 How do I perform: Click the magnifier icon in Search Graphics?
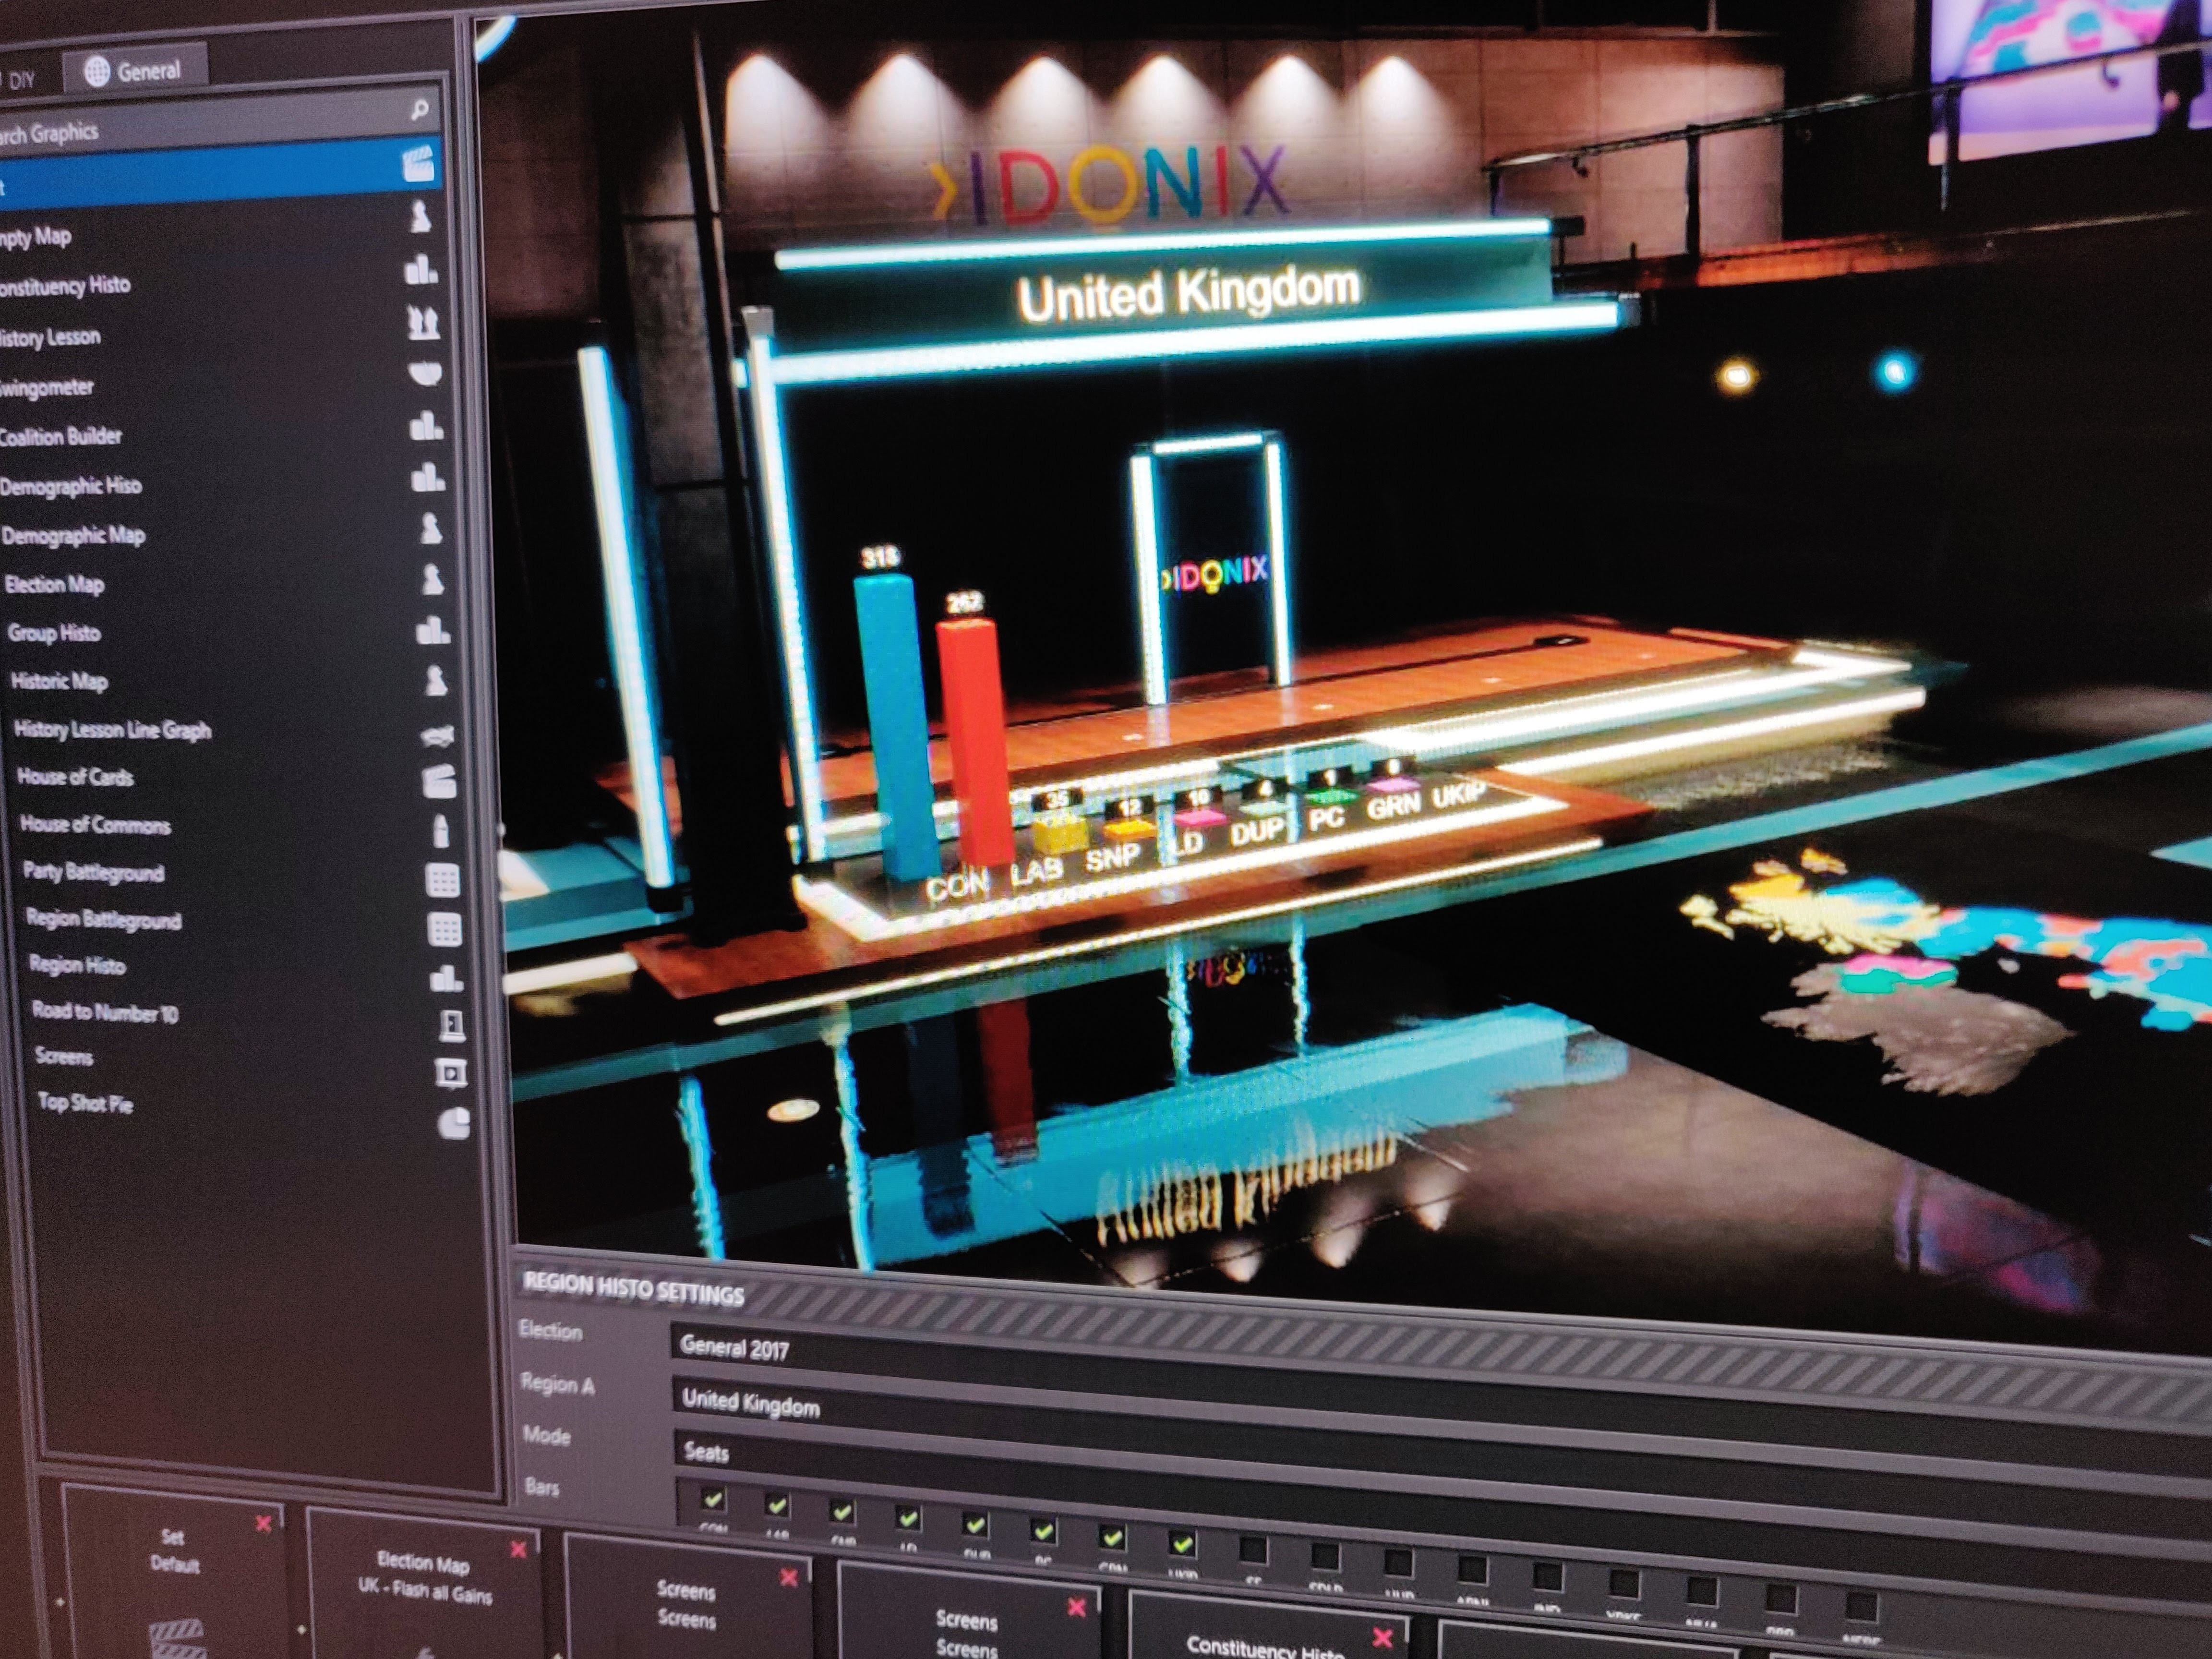click(421, 109)
